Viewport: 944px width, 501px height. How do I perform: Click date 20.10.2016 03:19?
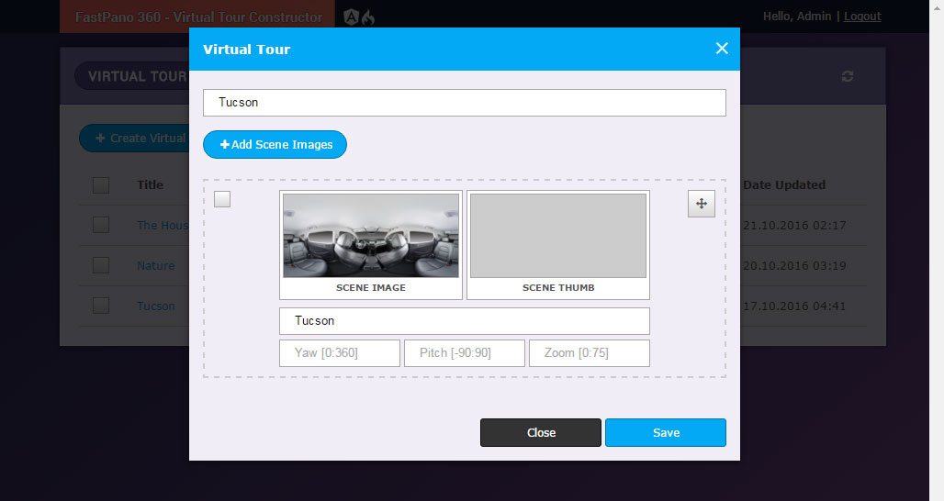794,266
